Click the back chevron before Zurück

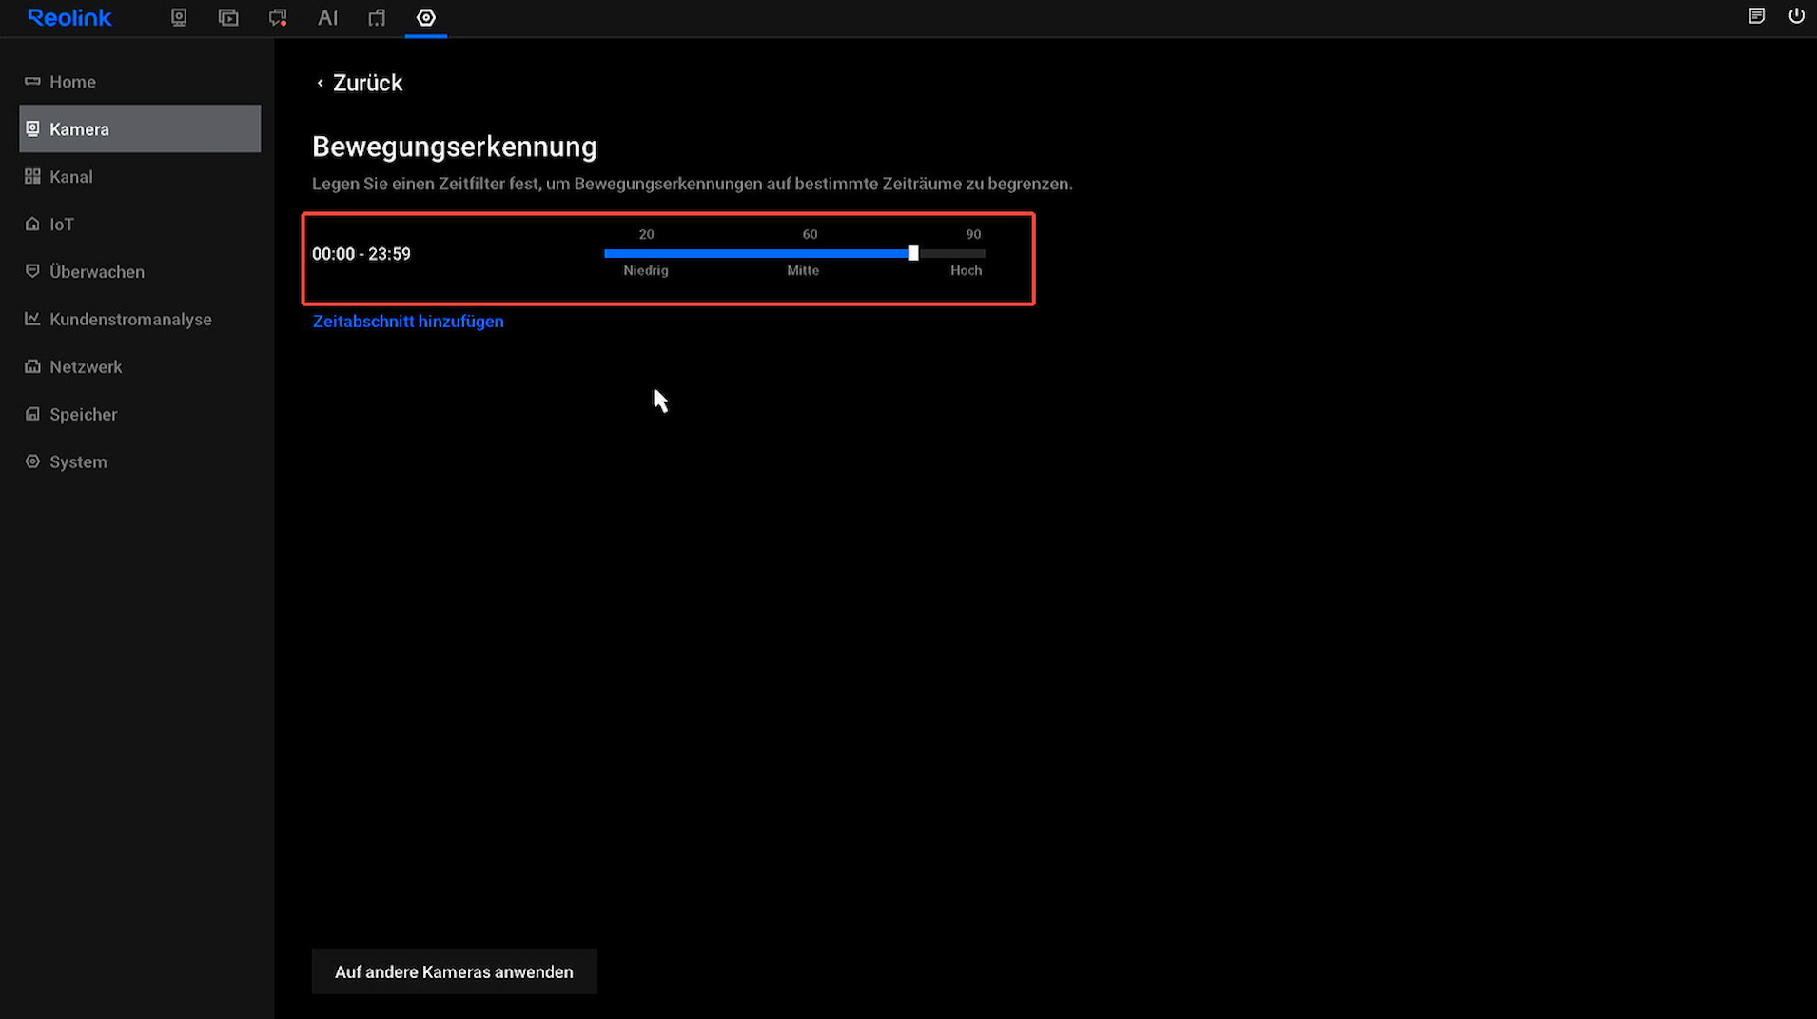coord(320,84)
